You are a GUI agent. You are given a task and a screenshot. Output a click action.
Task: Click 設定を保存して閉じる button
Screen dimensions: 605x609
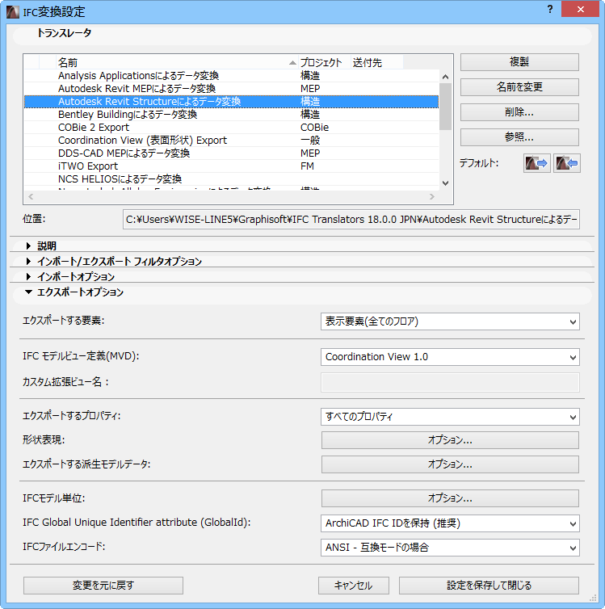[x=489, y=586]
